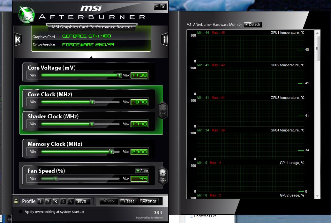Screen dimensions: 331x223
Task: Click the Core Clock value field 870
Action: coord(139,102)
